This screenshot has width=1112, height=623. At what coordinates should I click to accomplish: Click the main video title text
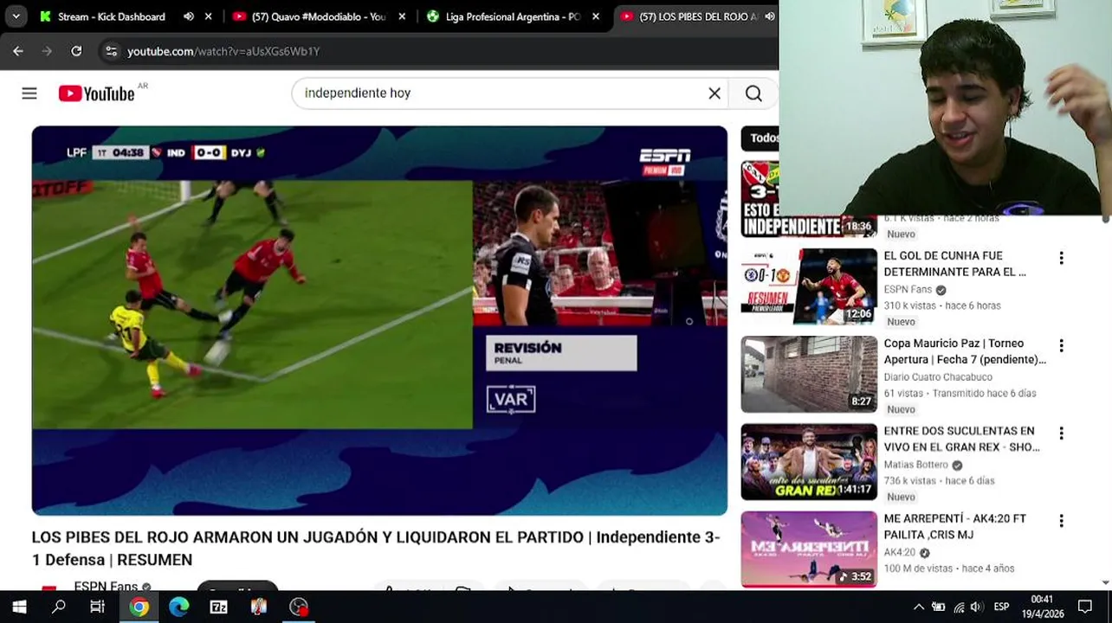376,548
